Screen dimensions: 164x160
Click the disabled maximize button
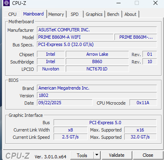(137, 3)
